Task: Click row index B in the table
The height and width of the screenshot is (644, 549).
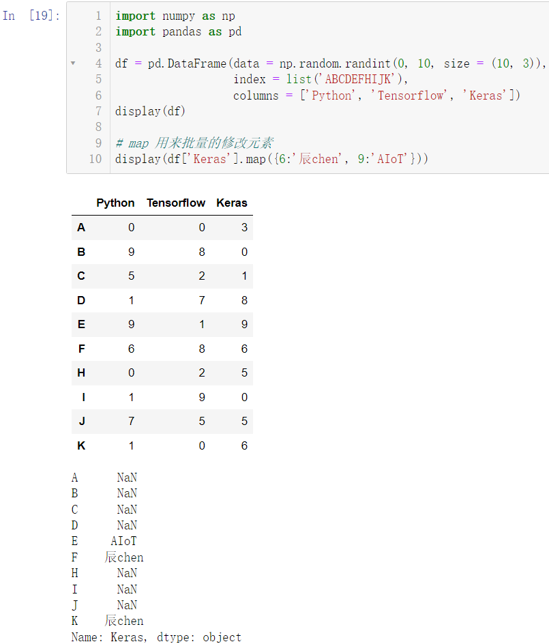Action: [81, 252]
